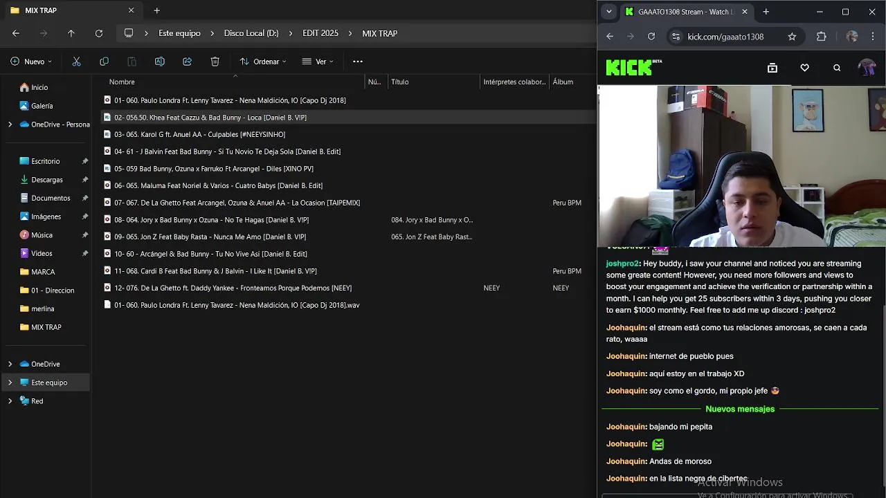Click the Kick heart following icon
Image resolution: width=886 pixels, height=498 pixels.
click(x=804, y=68)
